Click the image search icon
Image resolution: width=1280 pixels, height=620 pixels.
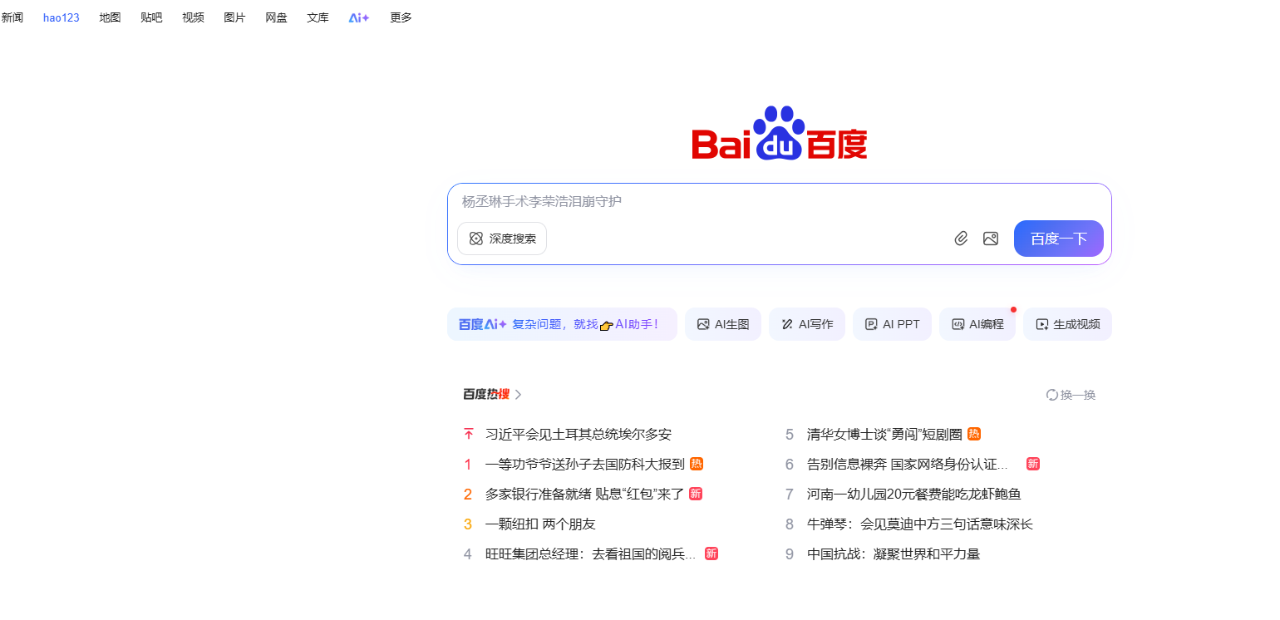(990, 239)
